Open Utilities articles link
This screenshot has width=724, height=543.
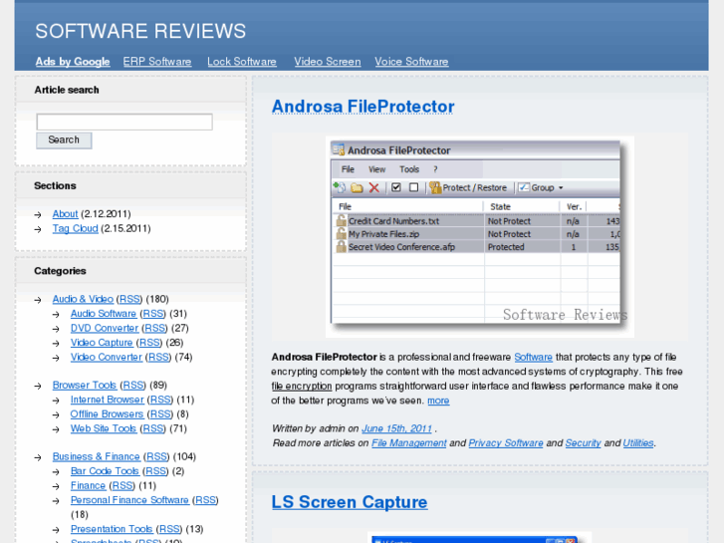pyautogui.click(x=638, y=442)
